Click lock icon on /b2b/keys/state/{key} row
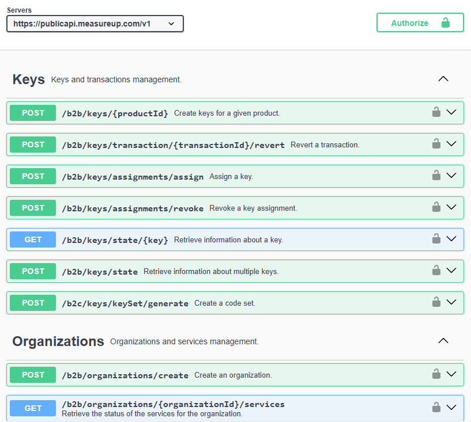Image resolution: width=471 pixels, height=422 pixels. click(x=436, y=239)
